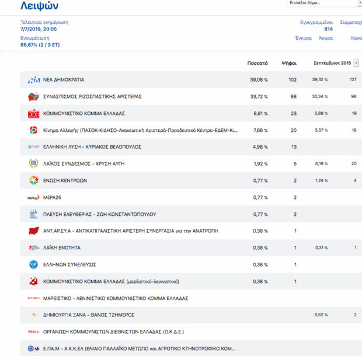Open the Σεπτέμβριος 2015 comparison dropdown arrow
Screen dimensions: 362x356
(x=356, y=63)
